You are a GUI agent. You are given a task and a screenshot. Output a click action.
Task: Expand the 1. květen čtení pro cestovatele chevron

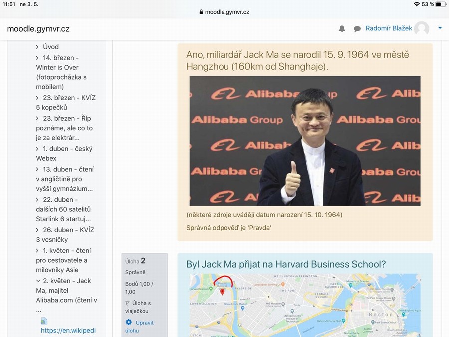coord(37,251)
